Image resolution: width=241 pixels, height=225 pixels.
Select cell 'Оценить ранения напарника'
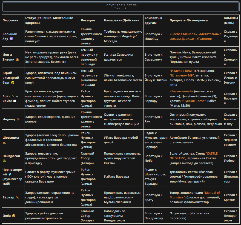(x=123, y=119)
